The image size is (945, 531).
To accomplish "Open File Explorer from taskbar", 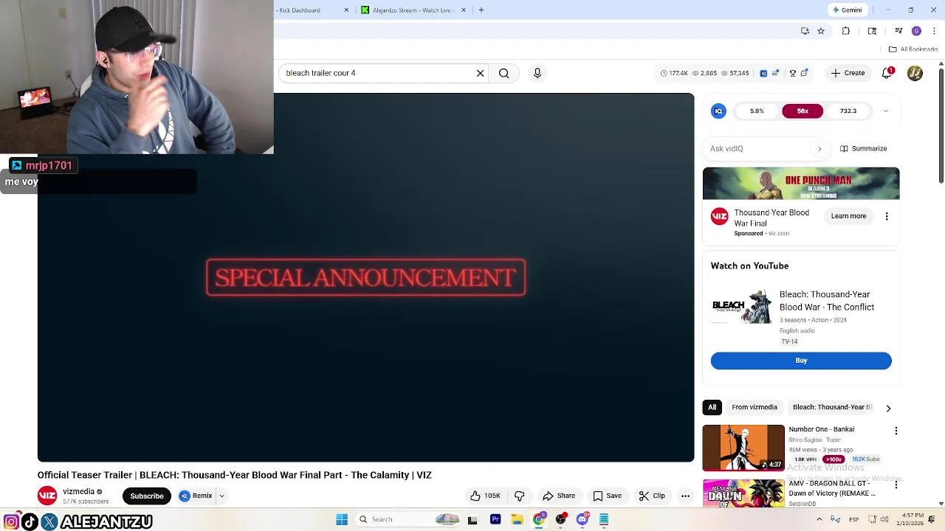I will coord(517,520).
